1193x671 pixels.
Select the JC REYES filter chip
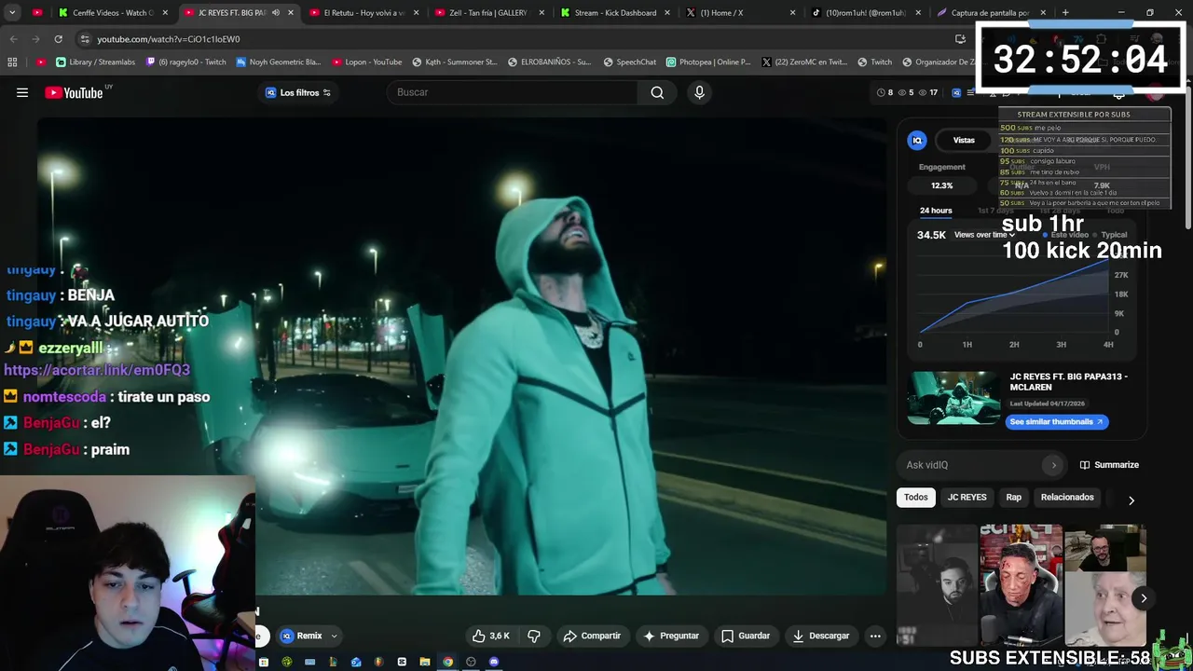click(x=967, y=498)
